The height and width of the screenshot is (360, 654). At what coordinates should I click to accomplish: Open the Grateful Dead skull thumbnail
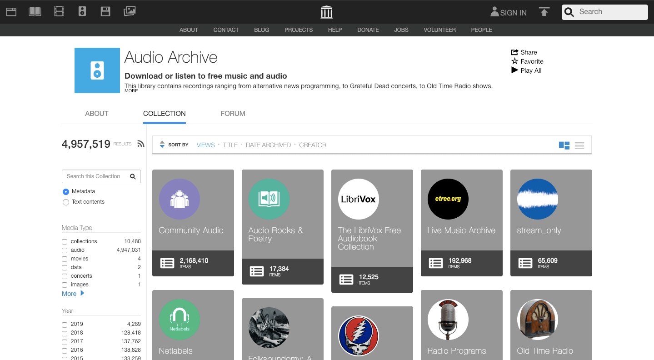point(359,336)
